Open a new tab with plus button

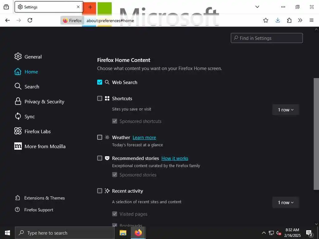[90, 7]
